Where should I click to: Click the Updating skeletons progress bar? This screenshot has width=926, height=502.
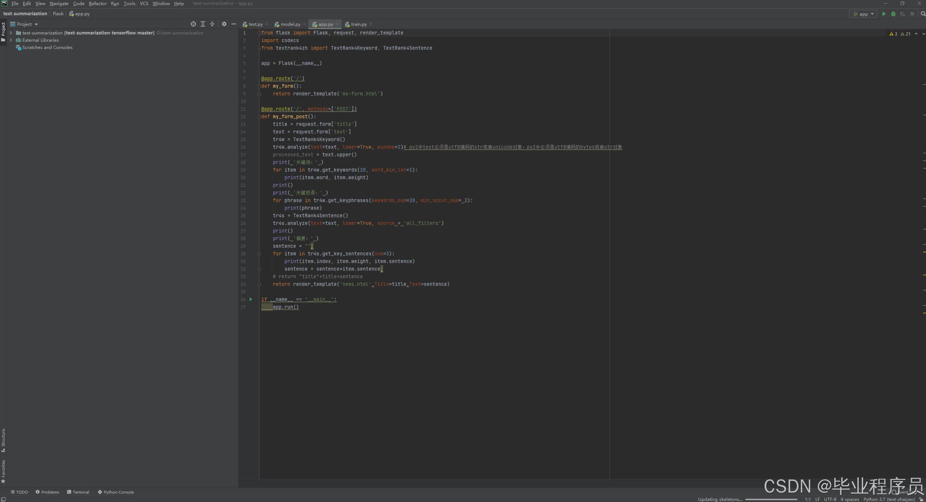point(771,499)
